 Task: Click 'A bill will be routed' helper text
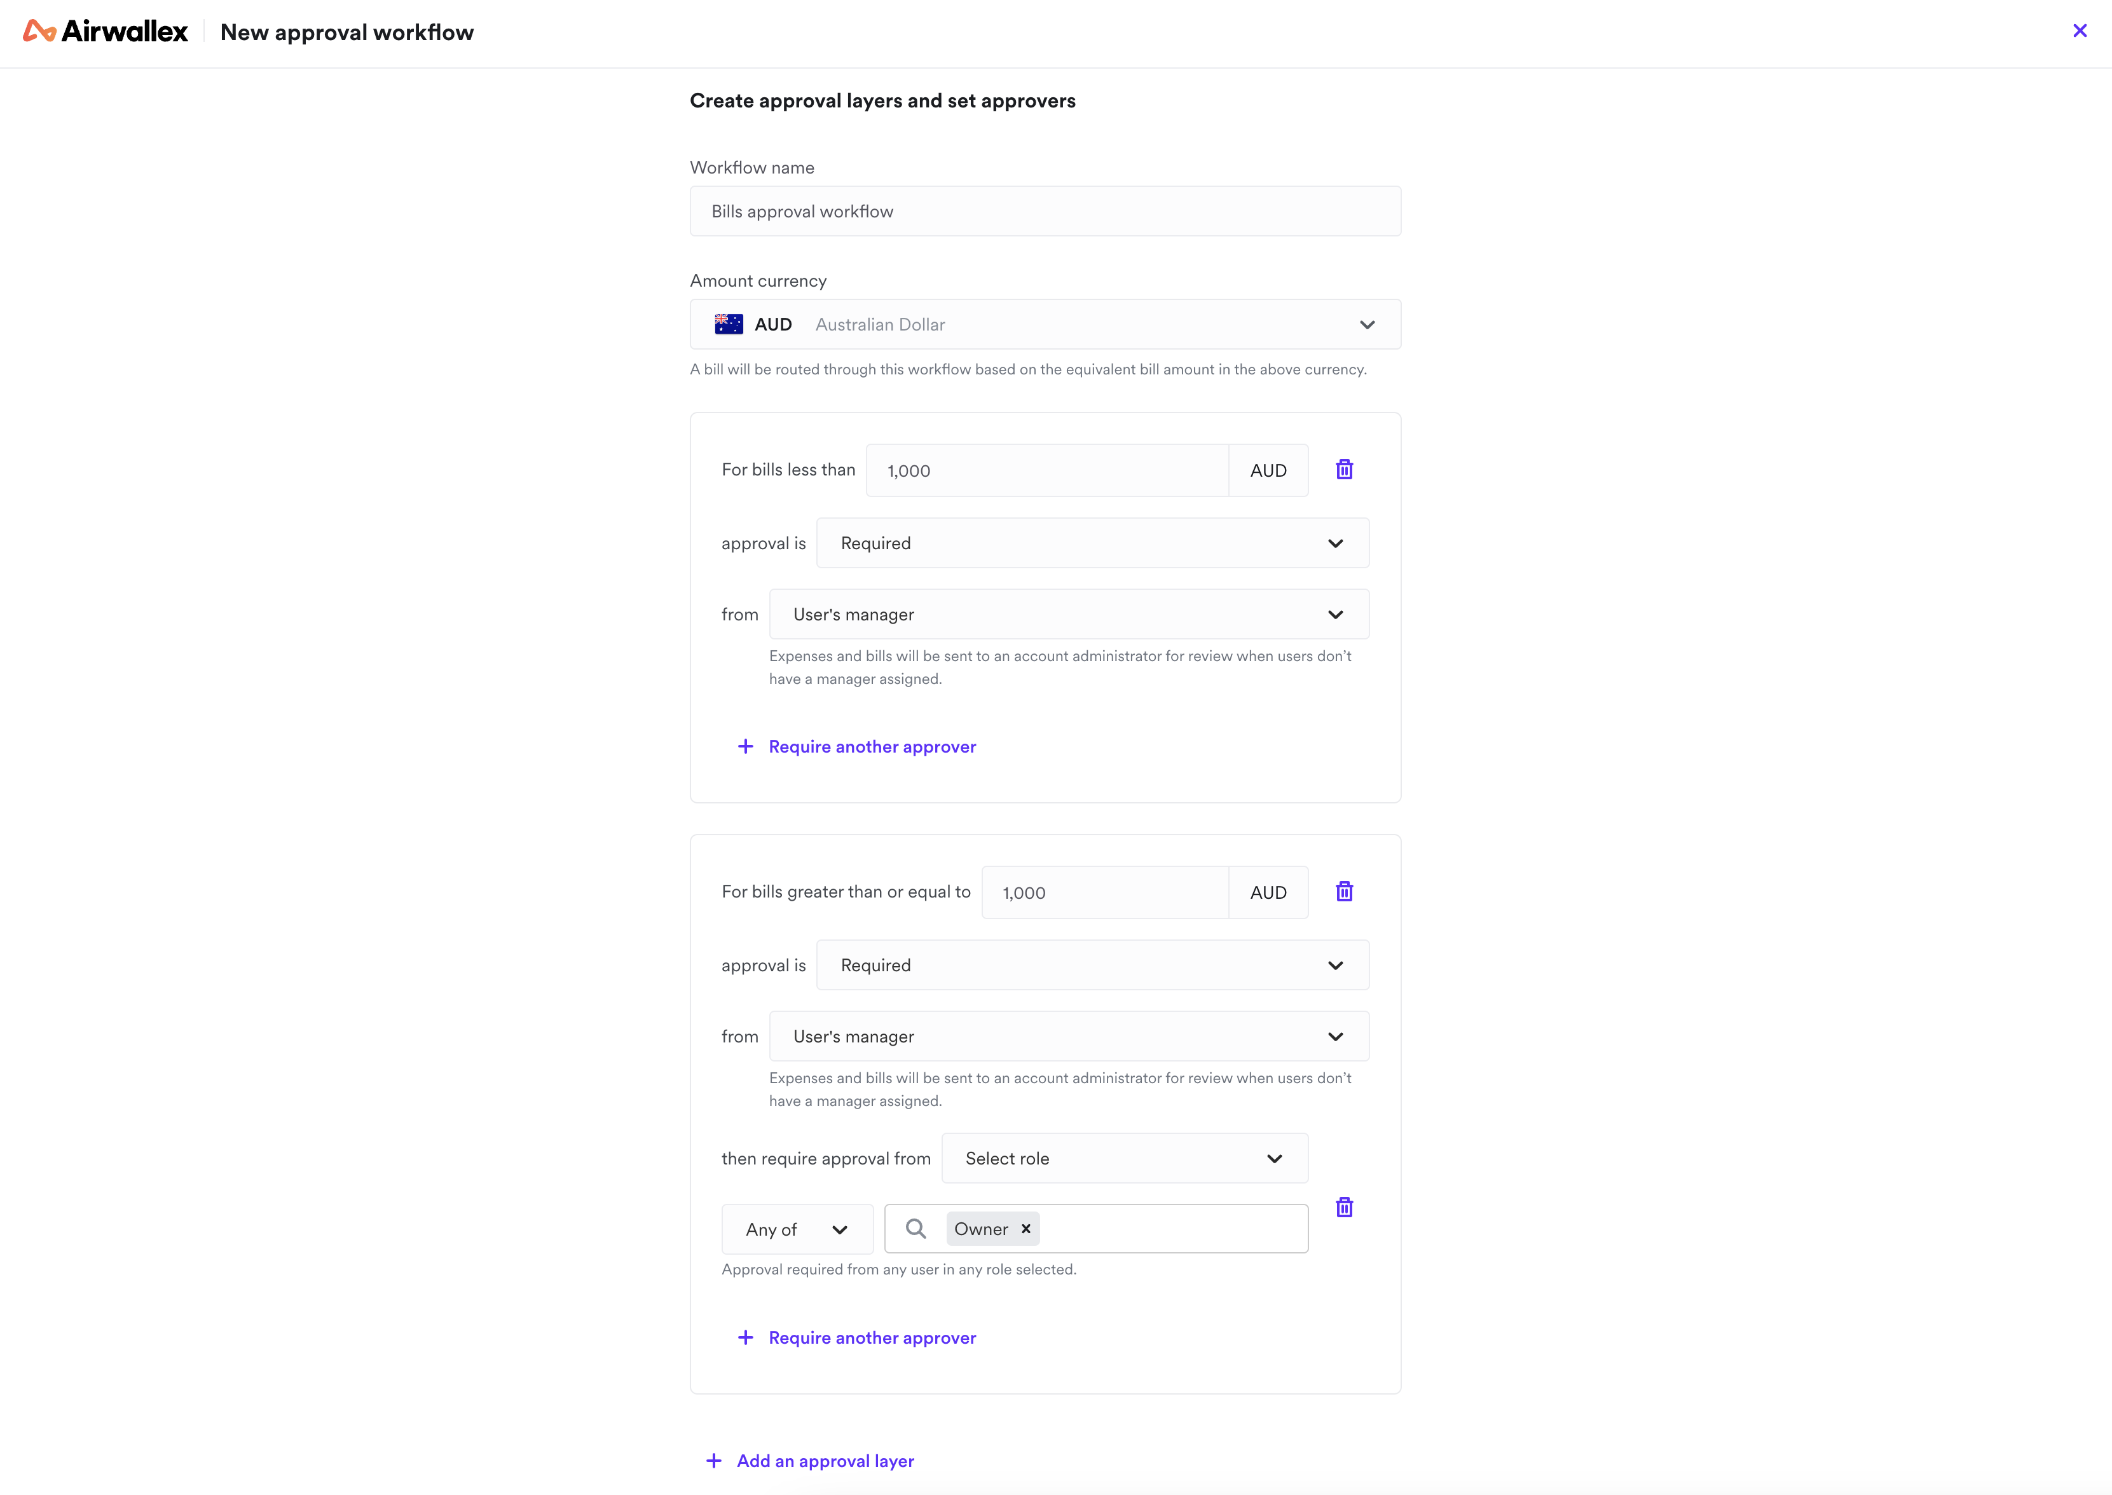point(1029,369)
